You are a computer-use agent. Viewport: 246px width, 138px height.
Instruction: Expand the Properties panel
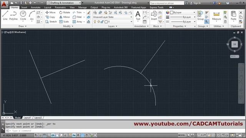[180, 26]
